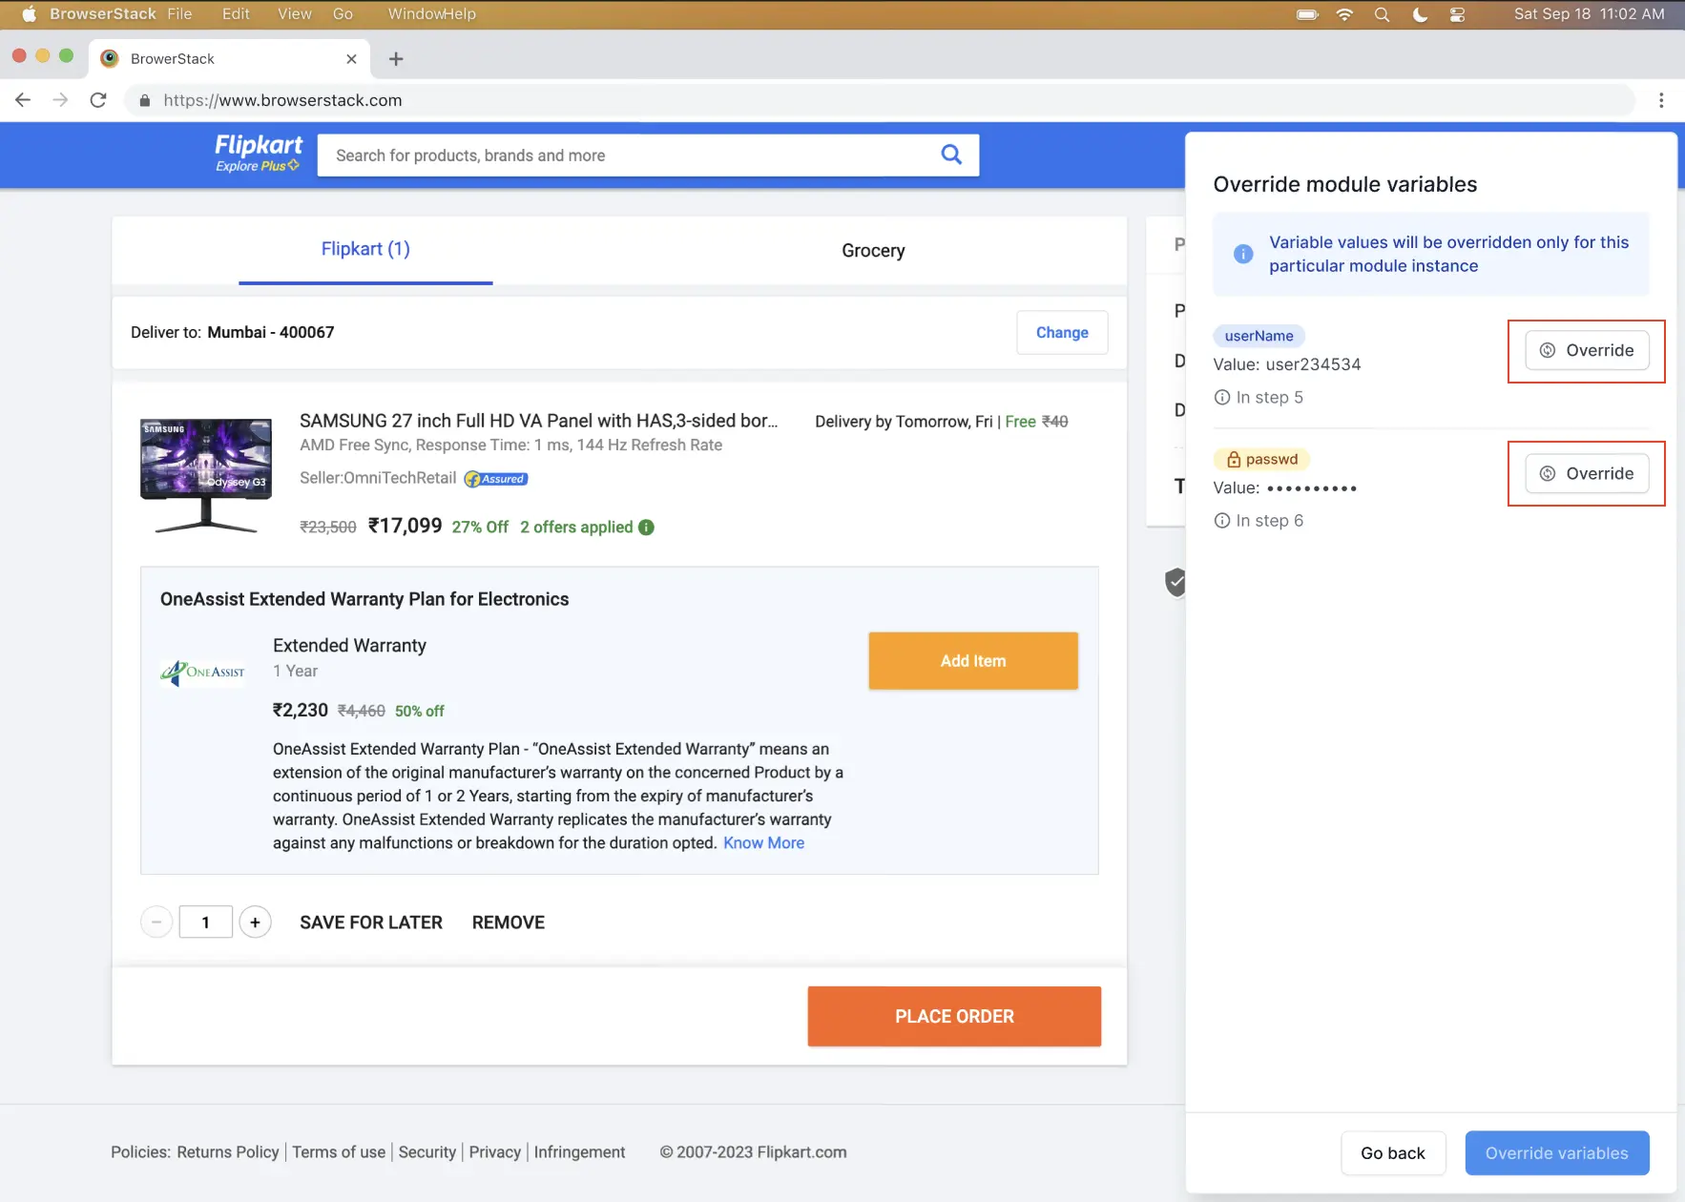This screenshot has width=1685, height=1202.
Task: Increase quantity with the plus button
Action: point(255,922)
